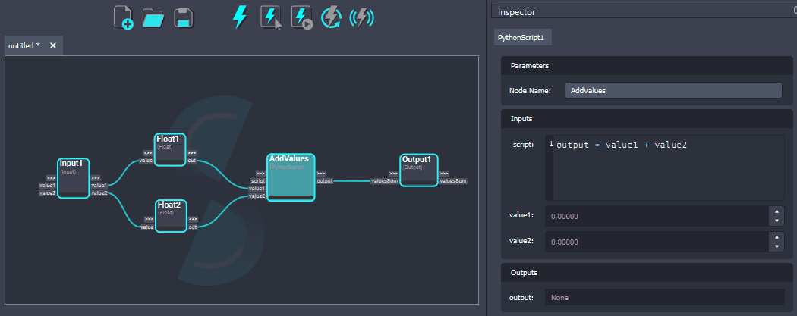
Task: Switch to the untitled graph tab
Action: coord(24,46)
